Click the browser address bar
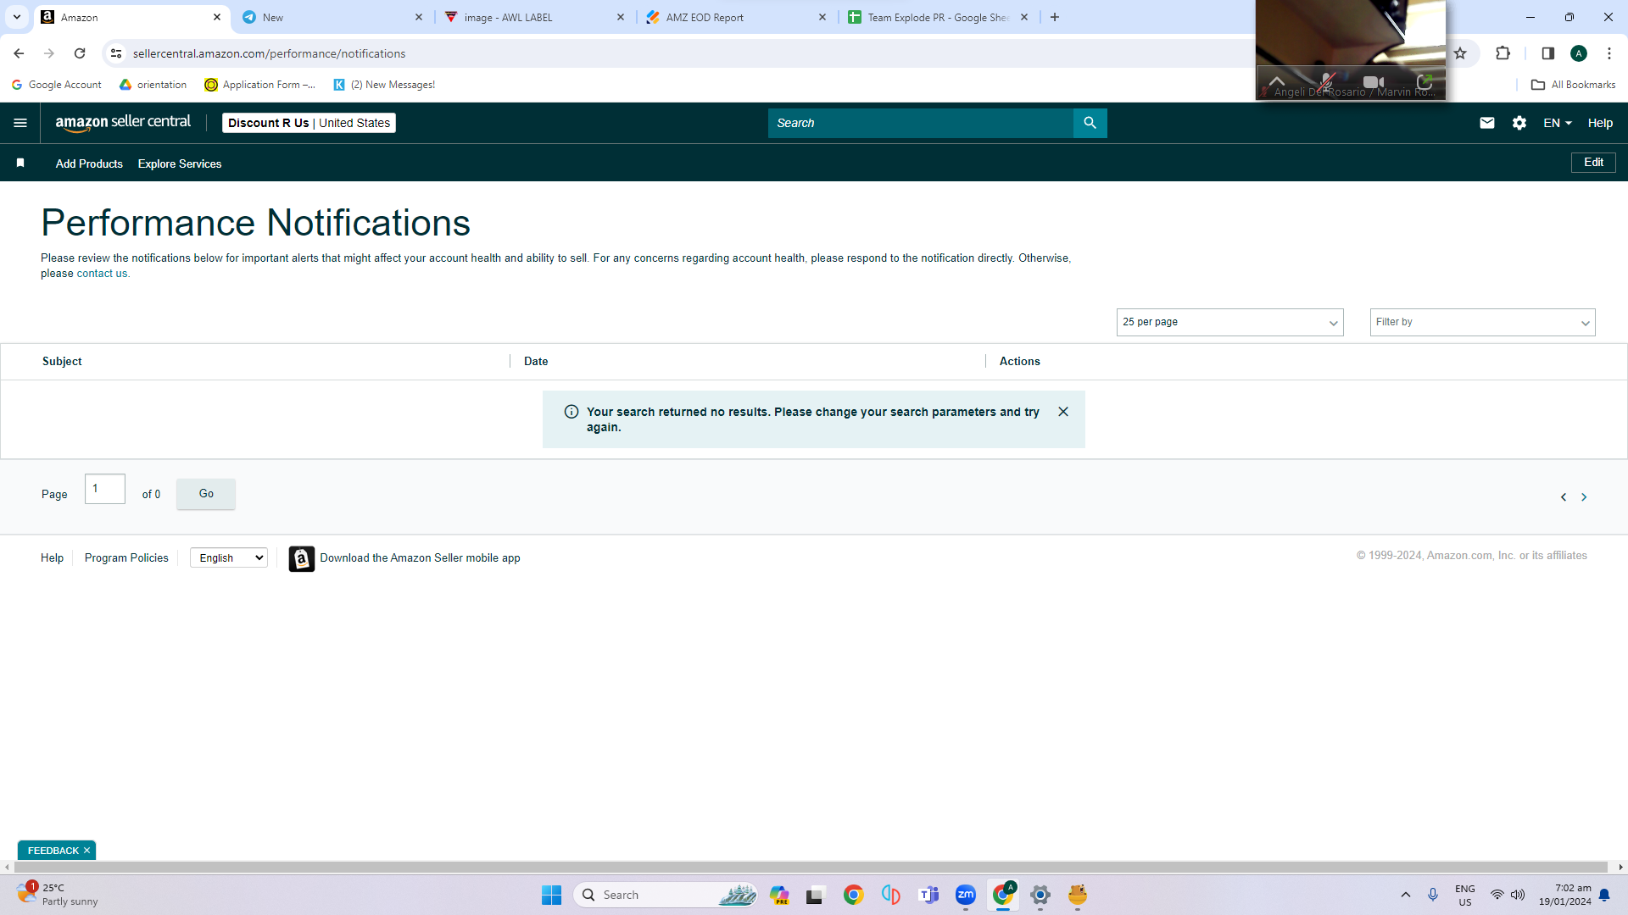1628x915 pixels. (678, 53)
